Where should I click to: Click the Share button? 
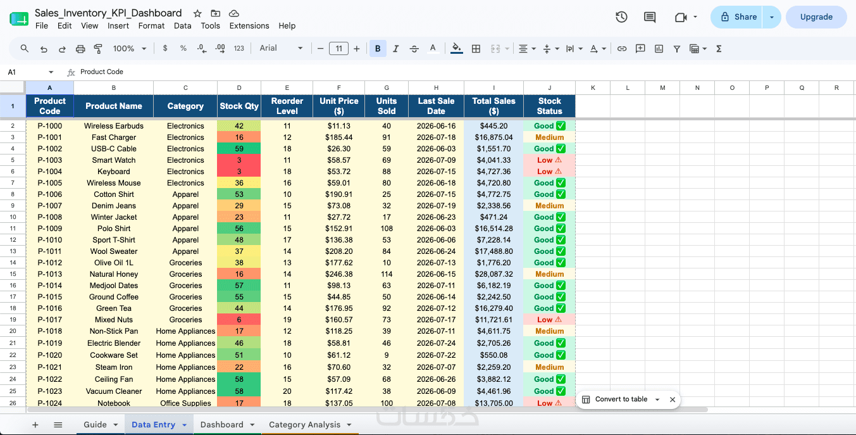[737, 17]
